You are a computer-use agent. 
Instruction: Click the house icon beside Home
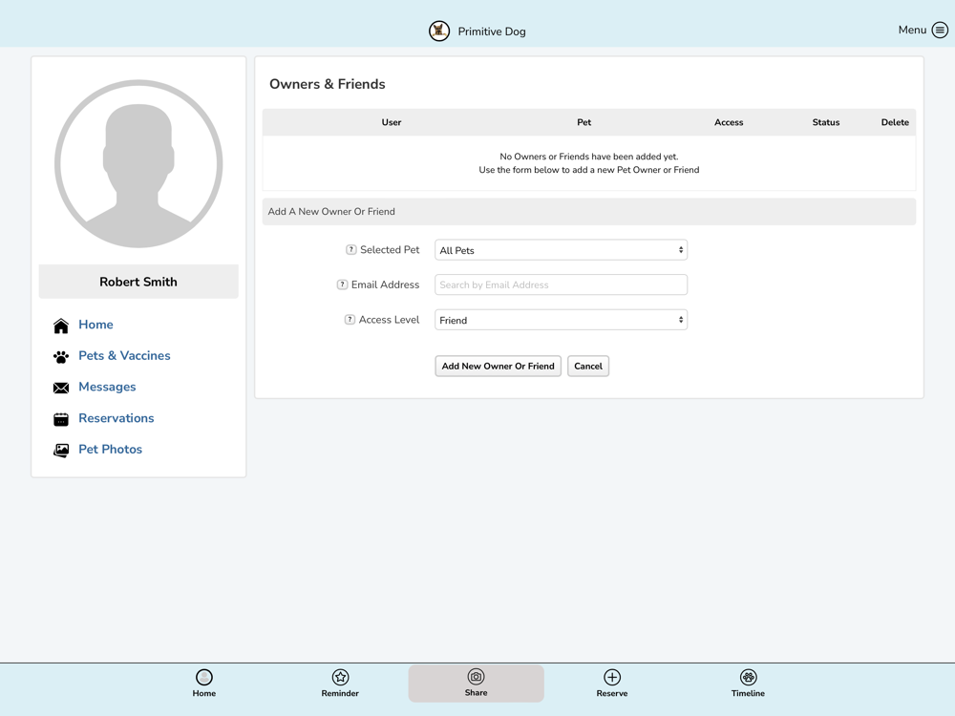coord(61,326)
